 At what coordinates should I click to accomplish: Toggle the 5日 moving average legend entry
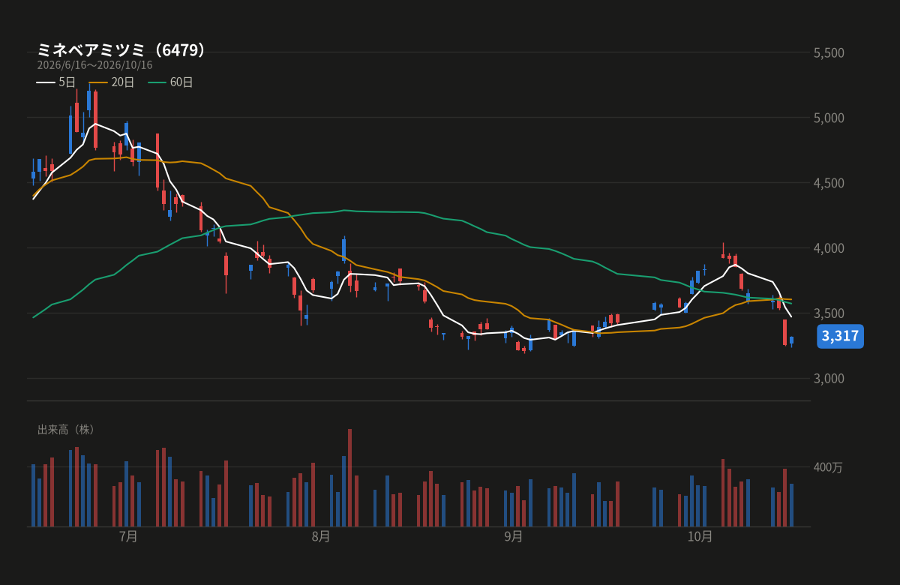56,82
